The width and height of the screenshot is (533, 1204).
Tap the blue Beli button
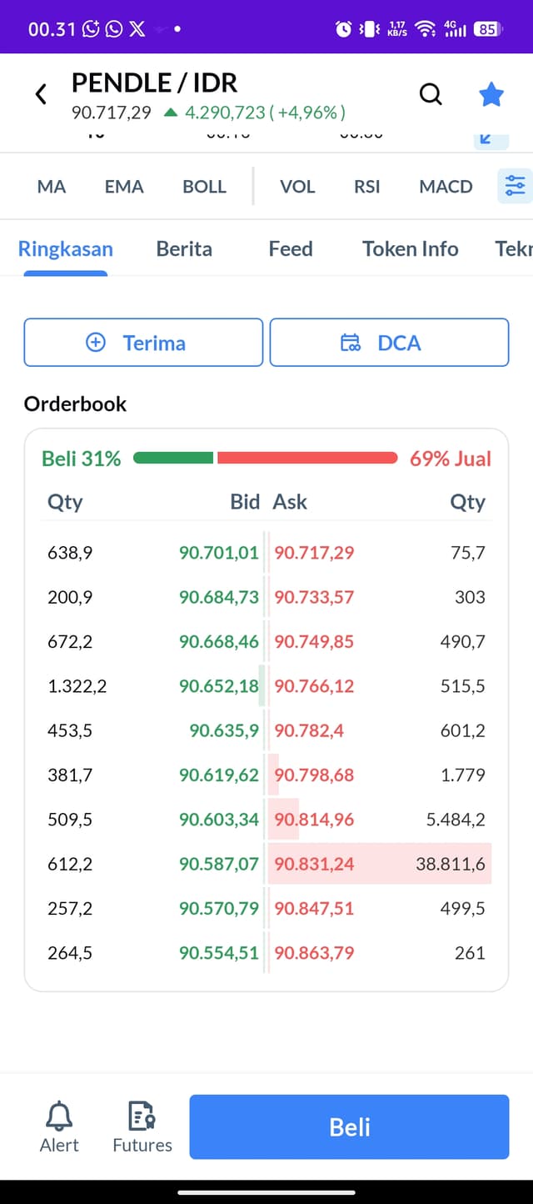click(349, 1127)
